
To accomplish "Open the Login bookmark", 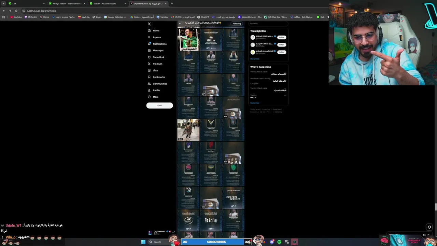I will point(97,17).
